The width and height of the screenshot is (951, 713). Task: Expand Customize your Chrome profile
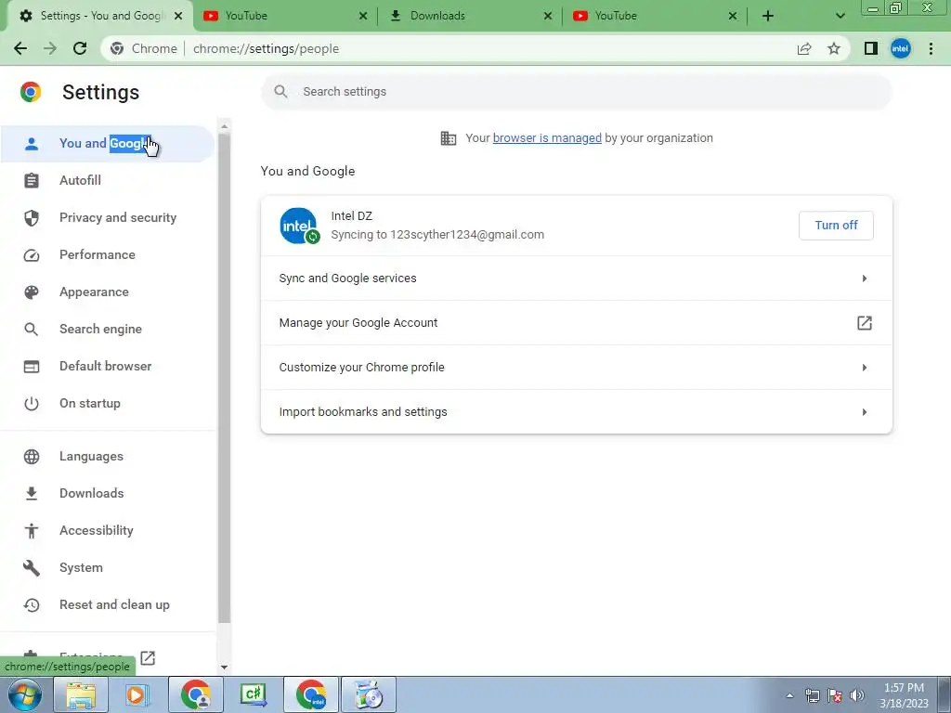(576, 368)
